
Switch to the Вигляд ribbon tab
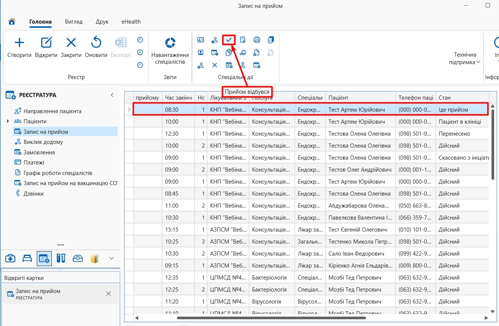click(x=73, y=22)
